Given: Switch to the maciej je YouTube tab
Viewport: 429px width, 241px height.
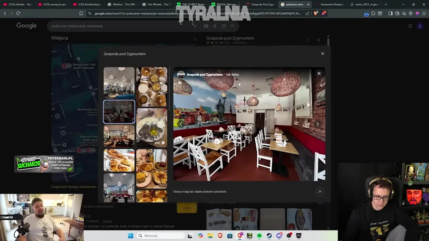Looking at the screenshot, I should point(52,4).
